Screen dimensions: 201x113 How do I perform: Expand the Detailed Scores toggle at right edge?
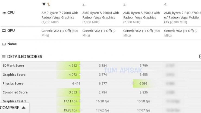coord(200,56)
